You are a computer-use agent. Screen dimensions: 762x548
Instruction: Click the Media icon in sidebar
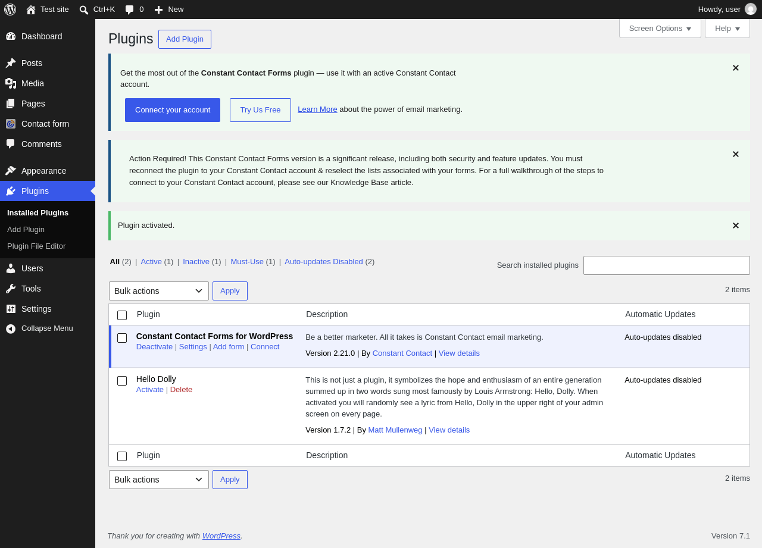pos(11,83)
